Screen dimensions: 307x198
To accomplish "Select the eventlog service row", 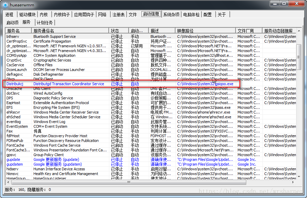I will pos(151,122).
